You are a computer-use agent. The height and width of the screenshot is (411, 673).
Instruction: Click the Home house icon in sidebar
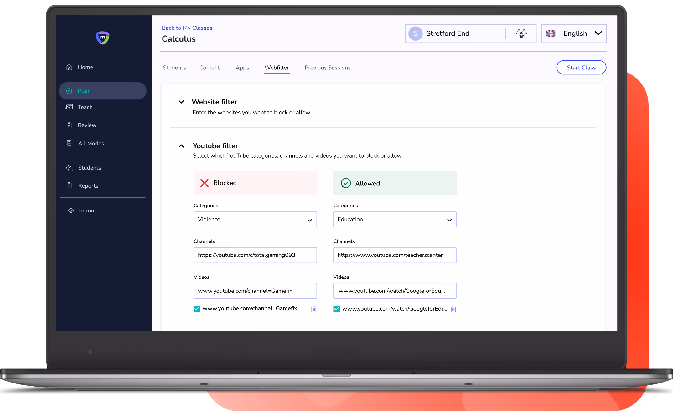69,67
